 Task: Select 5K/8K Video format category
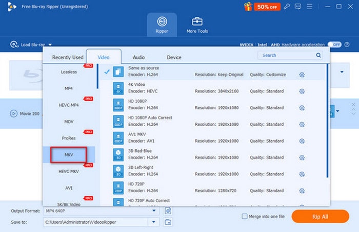[69, 204]
